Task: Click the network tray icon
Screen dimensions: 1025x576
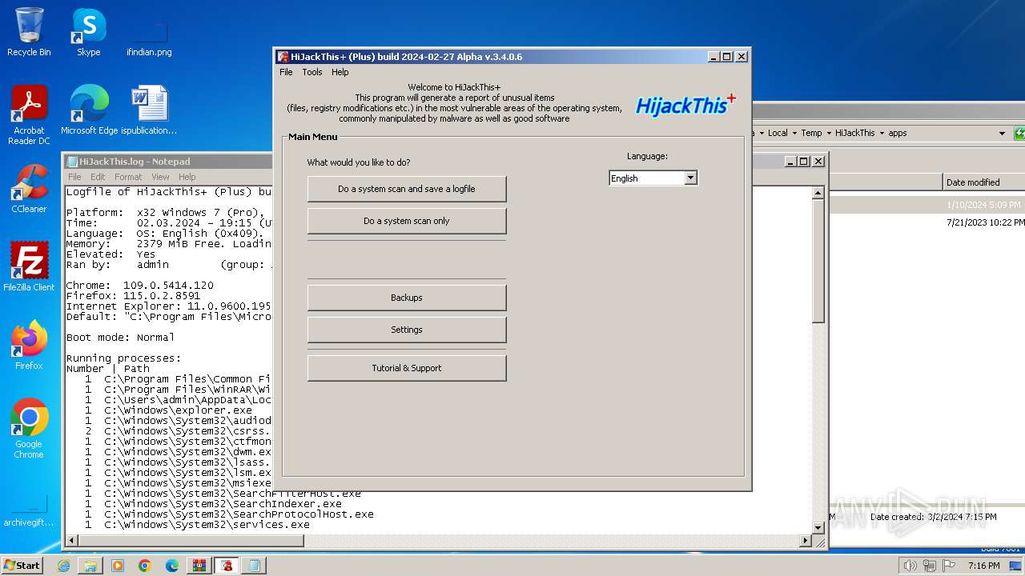Action: 930,566
